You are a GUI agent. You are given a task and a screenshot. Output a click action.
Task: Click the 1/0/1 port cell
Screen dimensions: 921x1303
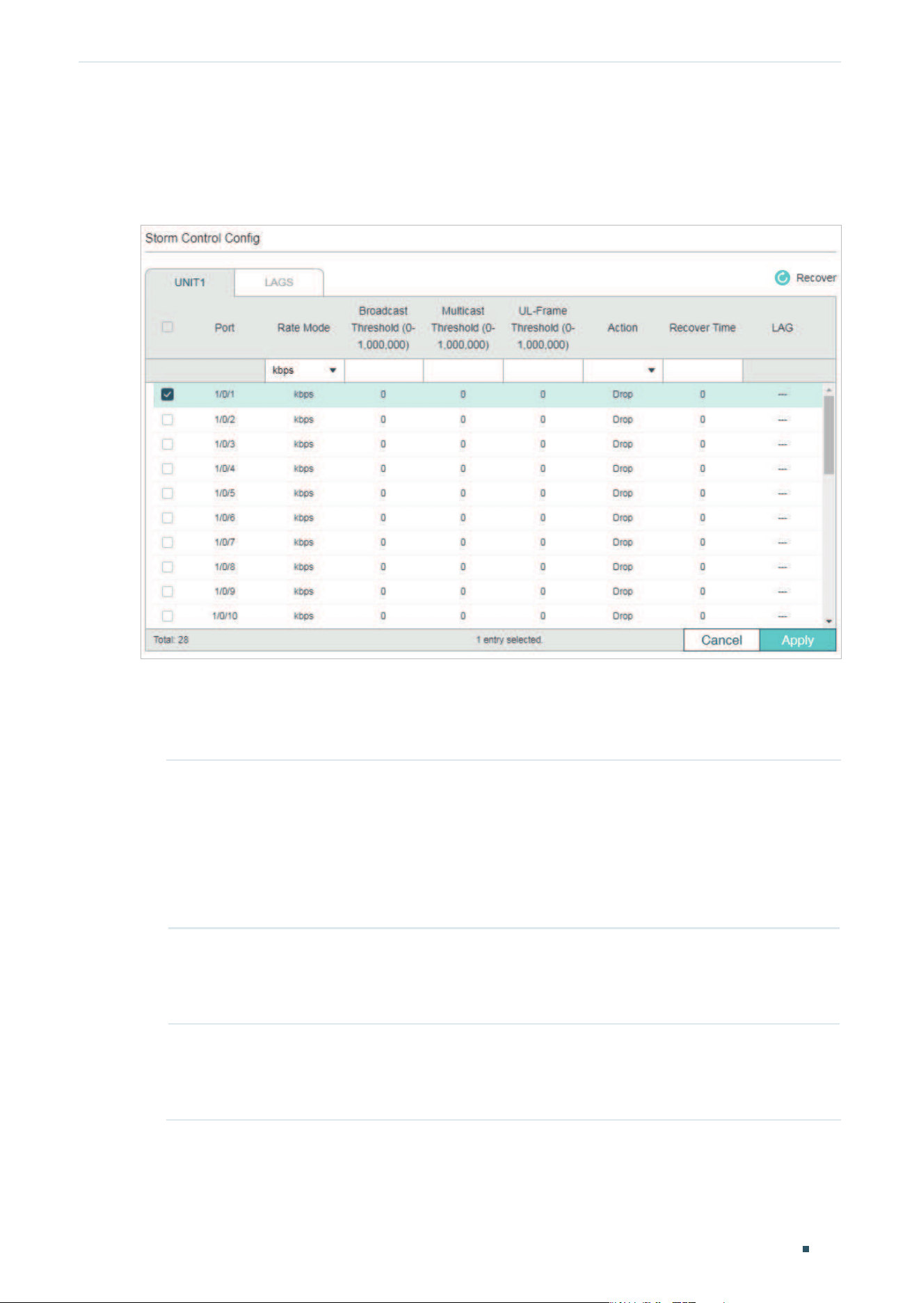[225, 395]
